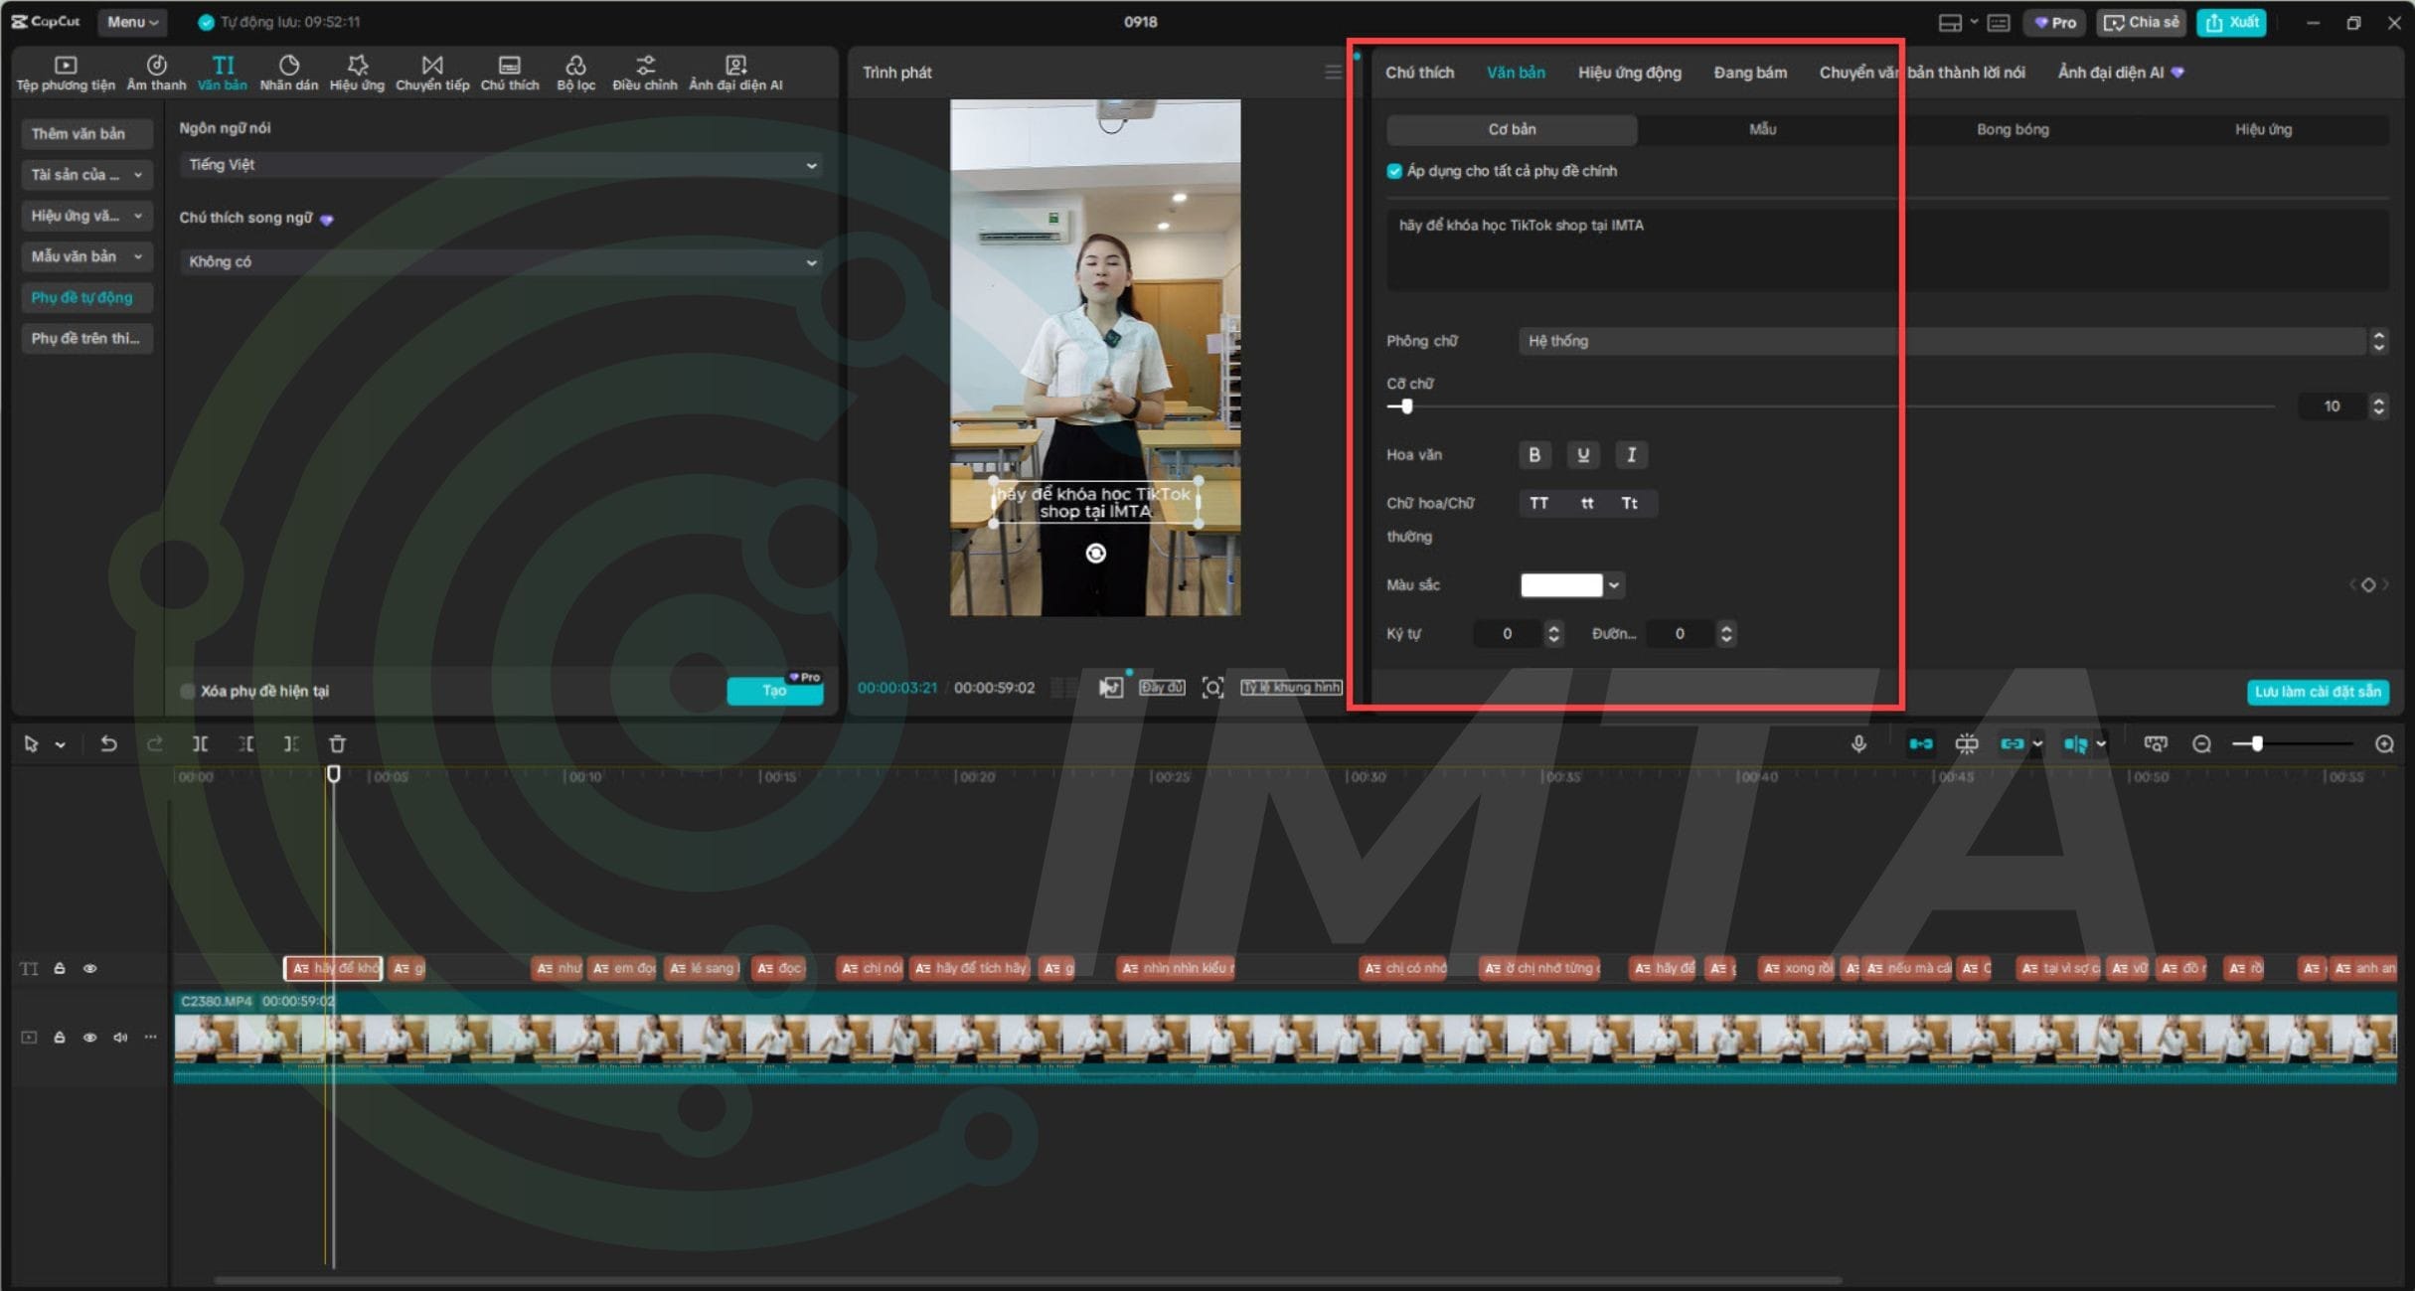Click the trash delete icon above timeline
The image size is (2415, 1291).
click(337, 743)
